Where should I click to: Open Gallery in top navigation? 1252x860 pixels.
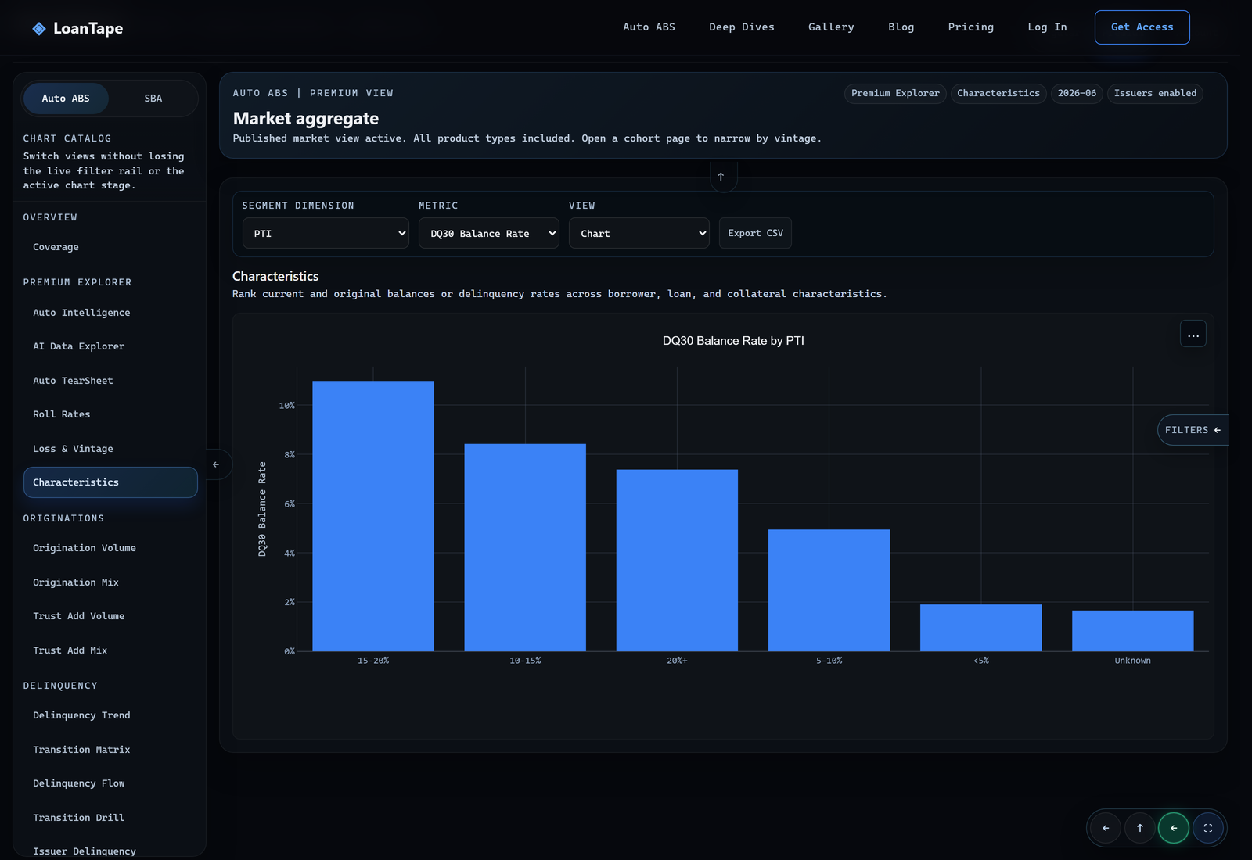[x=831, y=27]
